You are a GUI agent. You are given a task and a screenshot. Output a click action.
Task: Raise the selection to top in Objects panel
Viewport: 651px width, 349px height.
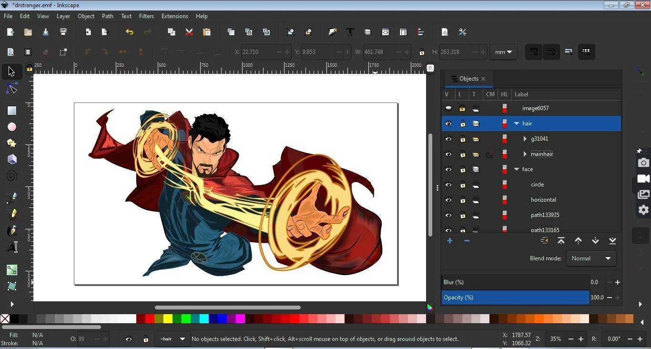[x=561, y=241]
